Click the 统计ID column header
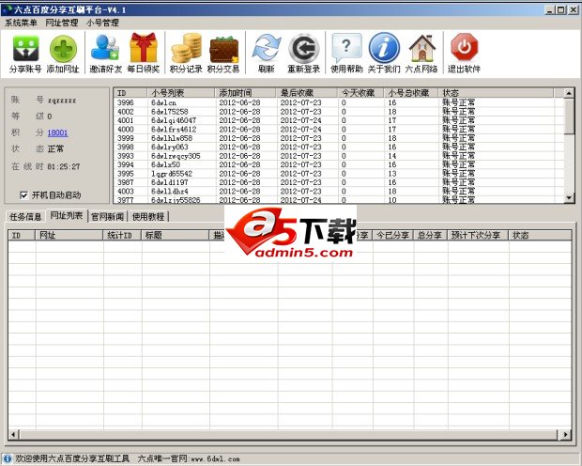This screenshot has width=582, height=466. pos(122,235)
